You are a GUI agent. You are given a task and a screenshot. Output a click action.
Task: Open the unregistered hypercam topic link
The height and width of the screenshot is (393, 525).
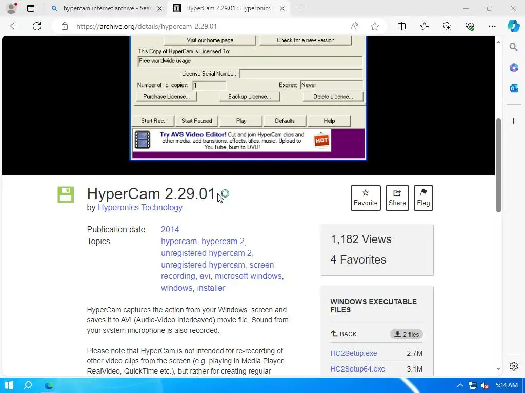[203, 265]
